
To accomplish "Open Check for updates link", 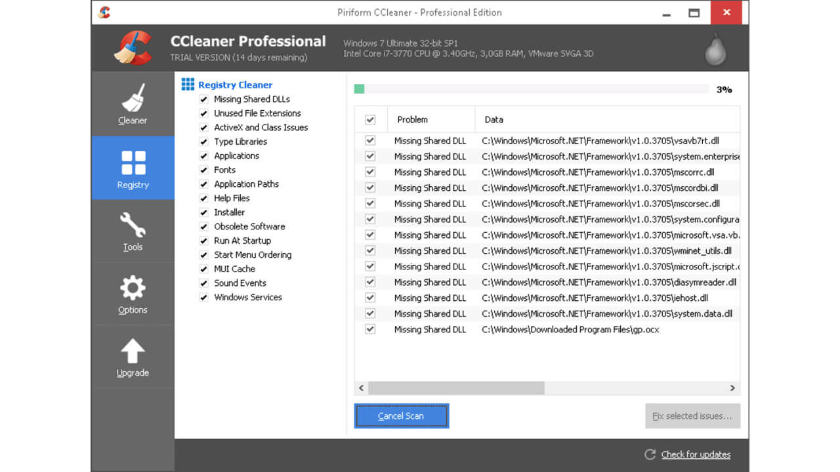I will (x=695, y=454).
